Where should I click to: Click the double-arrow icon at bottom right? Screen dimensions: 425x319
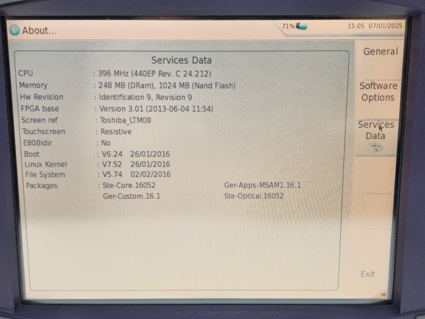coord(383,294)
